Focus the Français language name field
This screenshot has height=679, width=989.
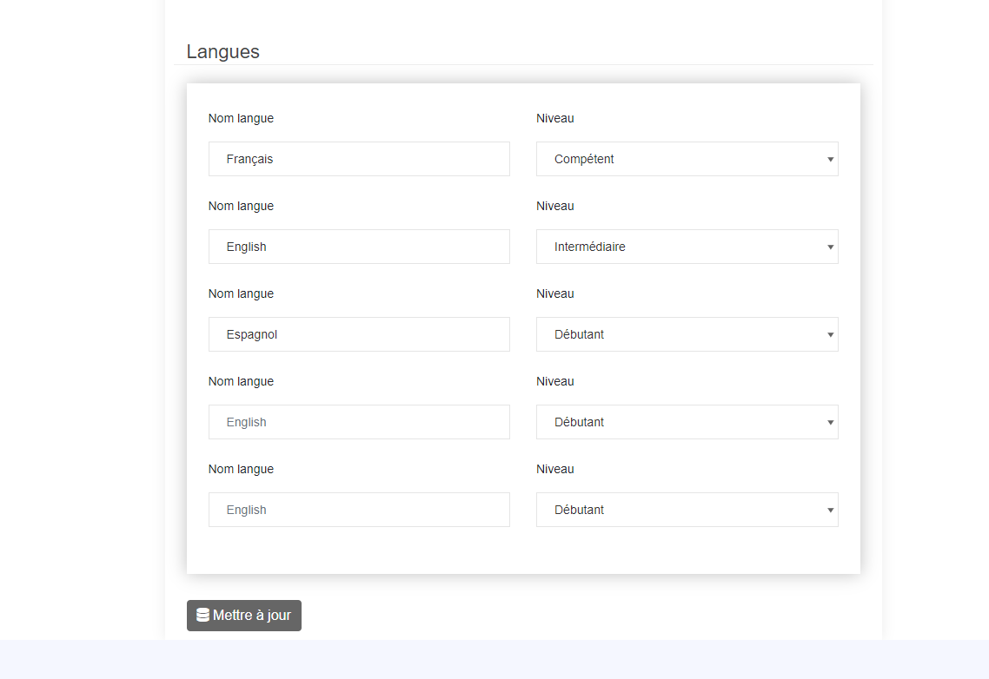click(359, 159)
